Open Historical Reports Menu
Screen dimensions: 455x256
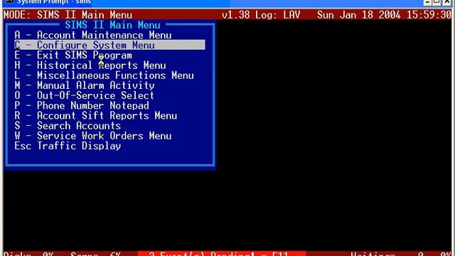pos(90,65)
